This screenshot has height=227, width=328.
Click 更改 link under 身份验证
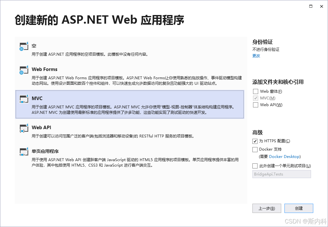pos(256,56)
